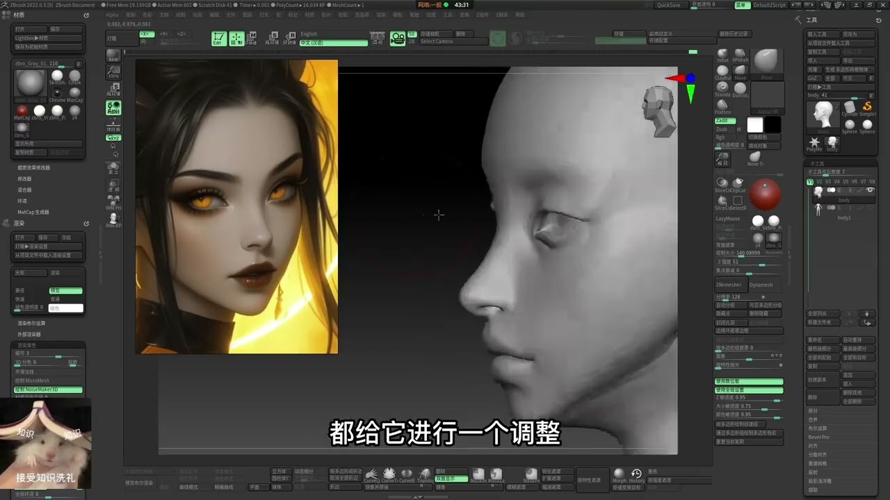Select the ClayBuildup brush
The width and height of the screenshot is (890, 500).
[x=723, y=72]
